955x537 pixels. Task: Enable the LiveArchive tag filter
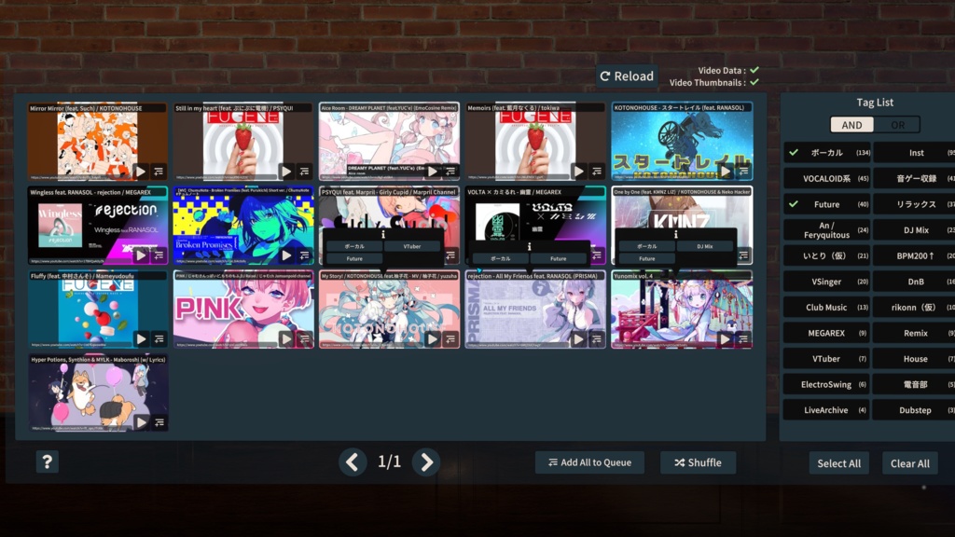tap(826, 410)
